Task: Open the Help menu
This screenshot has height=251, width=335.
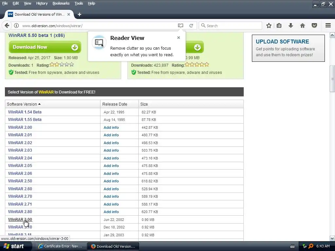Action: (92, 3)
